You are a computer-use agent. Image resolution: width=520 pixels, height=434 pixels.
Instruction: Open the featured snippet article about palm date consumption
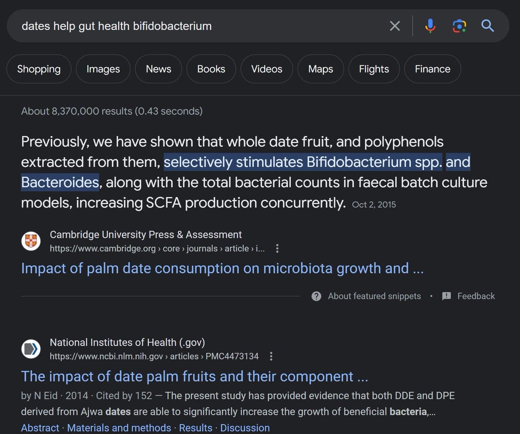coord(222,268)
